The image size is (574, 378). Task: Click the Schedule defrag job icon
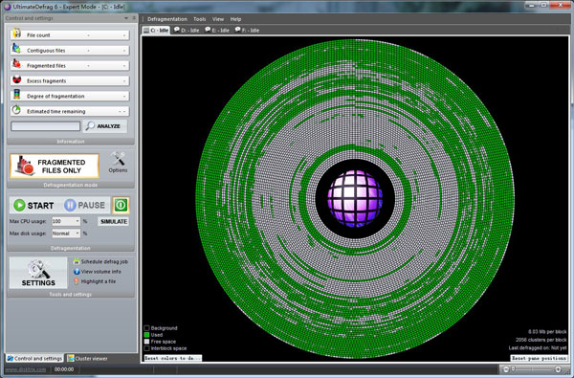pos(77,262)
